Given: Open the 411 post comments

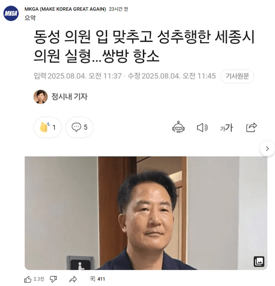Looking at the screenshot, I should pyautogui.click(x=98, y=279).
